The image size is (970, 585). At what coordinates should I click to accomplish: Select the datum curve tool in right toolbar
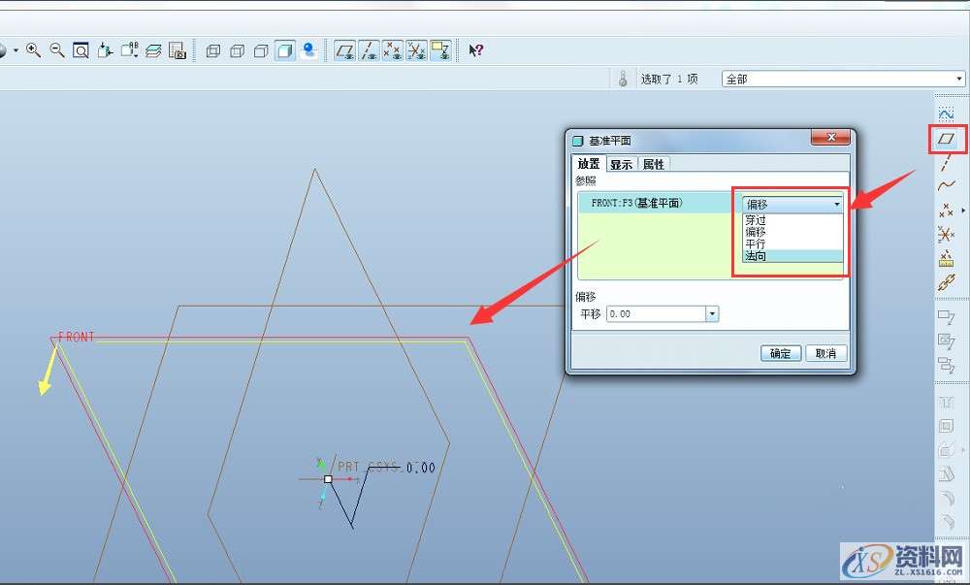[x=947, y=185]
